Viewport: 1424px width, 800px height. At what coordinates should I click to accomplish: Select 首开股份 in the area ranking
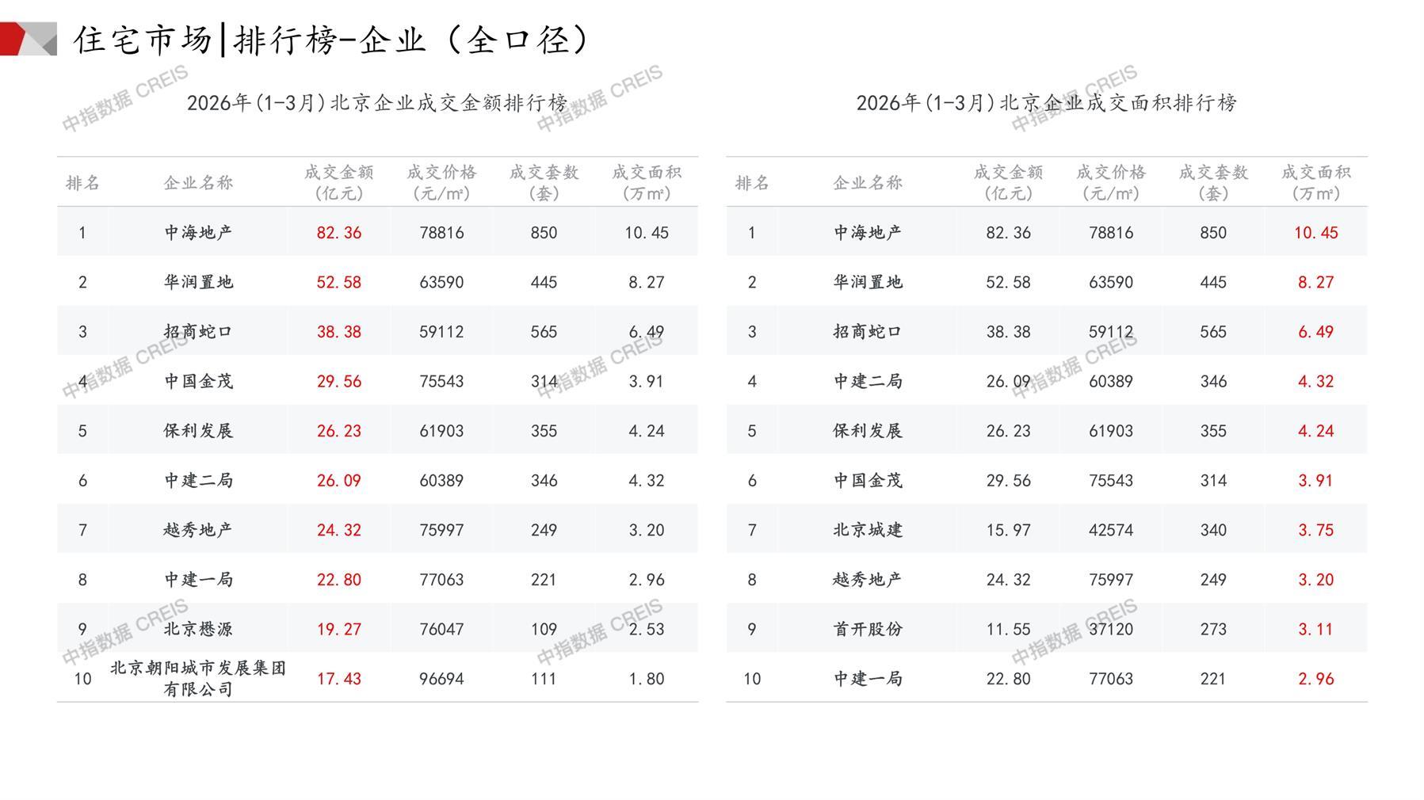868,630
